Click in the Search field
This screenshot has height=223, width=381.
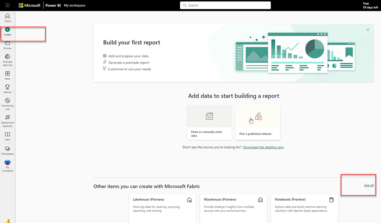[225, 5]
